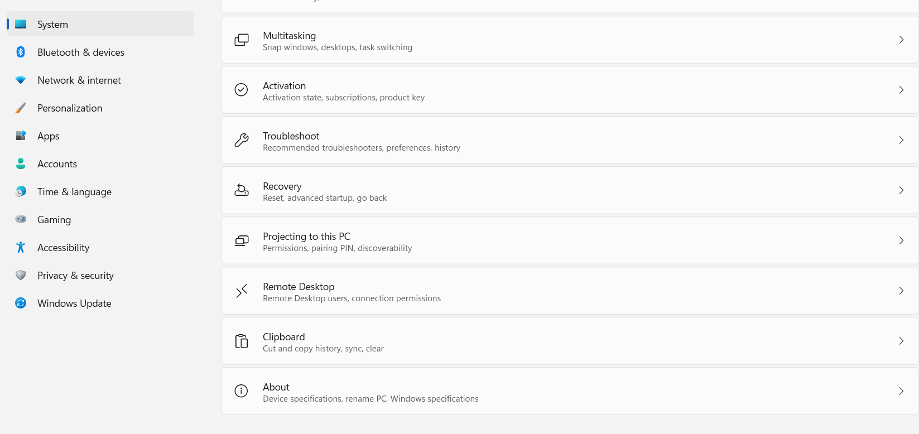Click the Windows Update sync icon
Viewport: 919px width, 434px height.
pos(21,303)
